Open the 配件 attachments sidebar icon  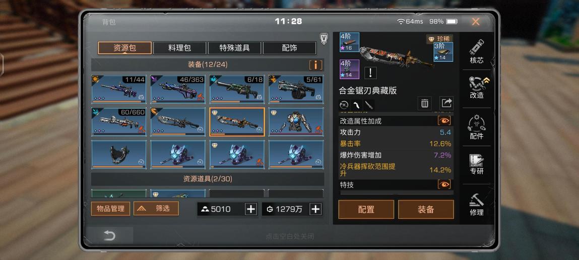(476, 127)
